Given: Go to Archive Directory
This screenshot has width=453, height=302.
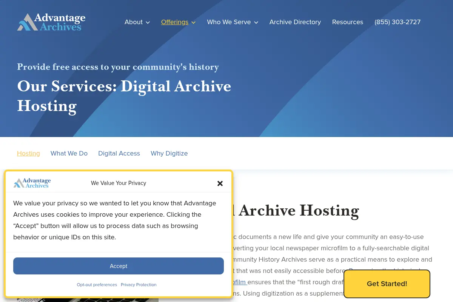Looking at the screenshot, I should coord(295,22).
